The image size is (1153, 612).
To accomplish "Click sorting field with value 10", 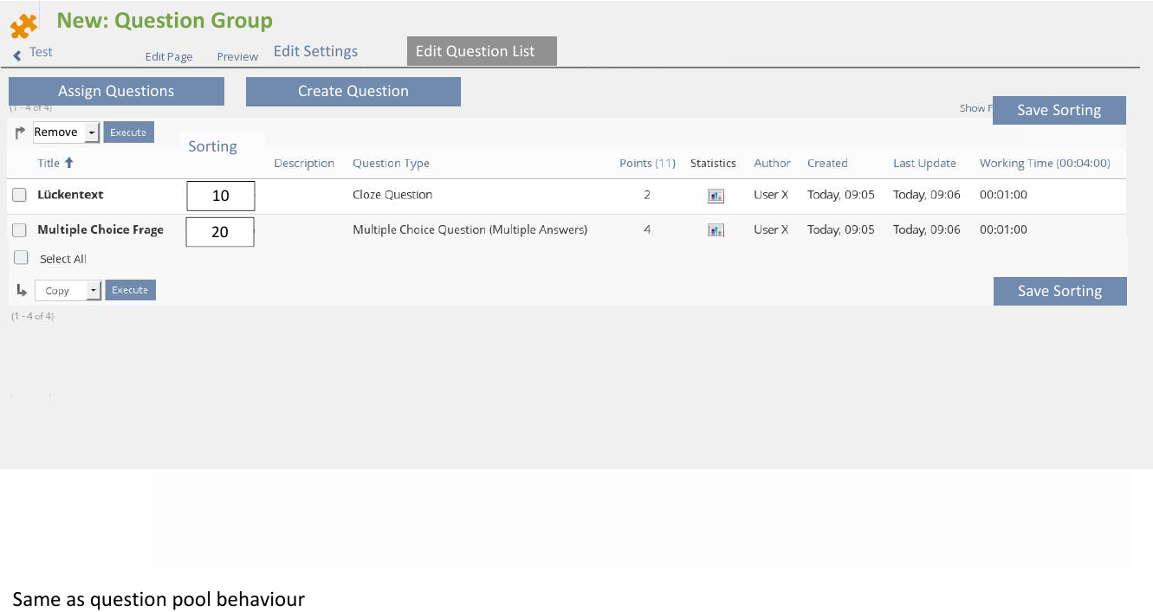I will [221, 196].
